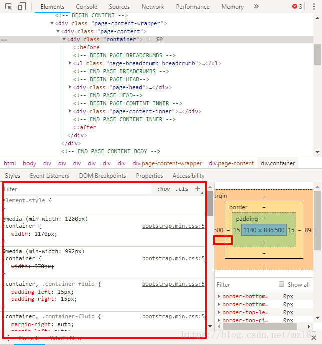Viewport: 322px width, 345px height.
Task: Collapse the selected container div node
Action: pos(64,39)
